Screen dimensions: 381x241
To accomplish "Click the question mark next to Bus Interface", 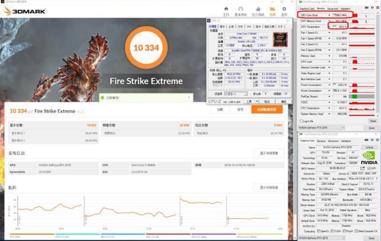I will [x=376, y=179].
